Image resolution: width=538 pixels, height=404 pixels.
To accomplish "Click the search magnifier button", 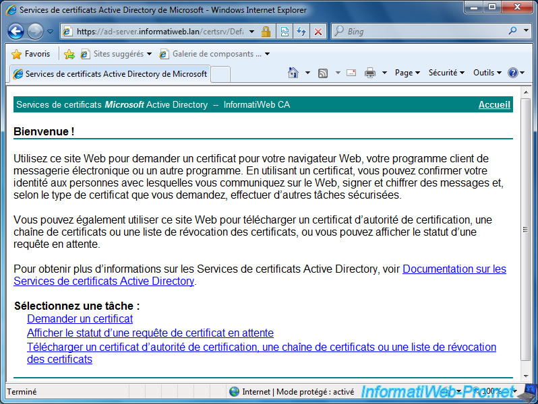I will (512, 31).
